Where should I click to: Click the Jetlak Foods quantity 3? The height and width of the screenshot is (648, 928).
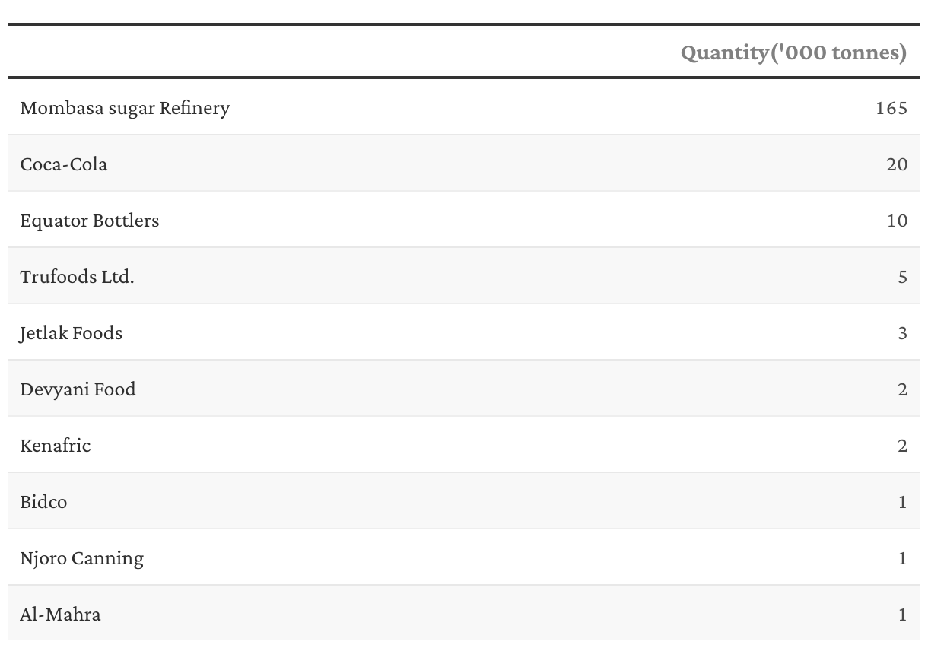click(x=902, y=333)
